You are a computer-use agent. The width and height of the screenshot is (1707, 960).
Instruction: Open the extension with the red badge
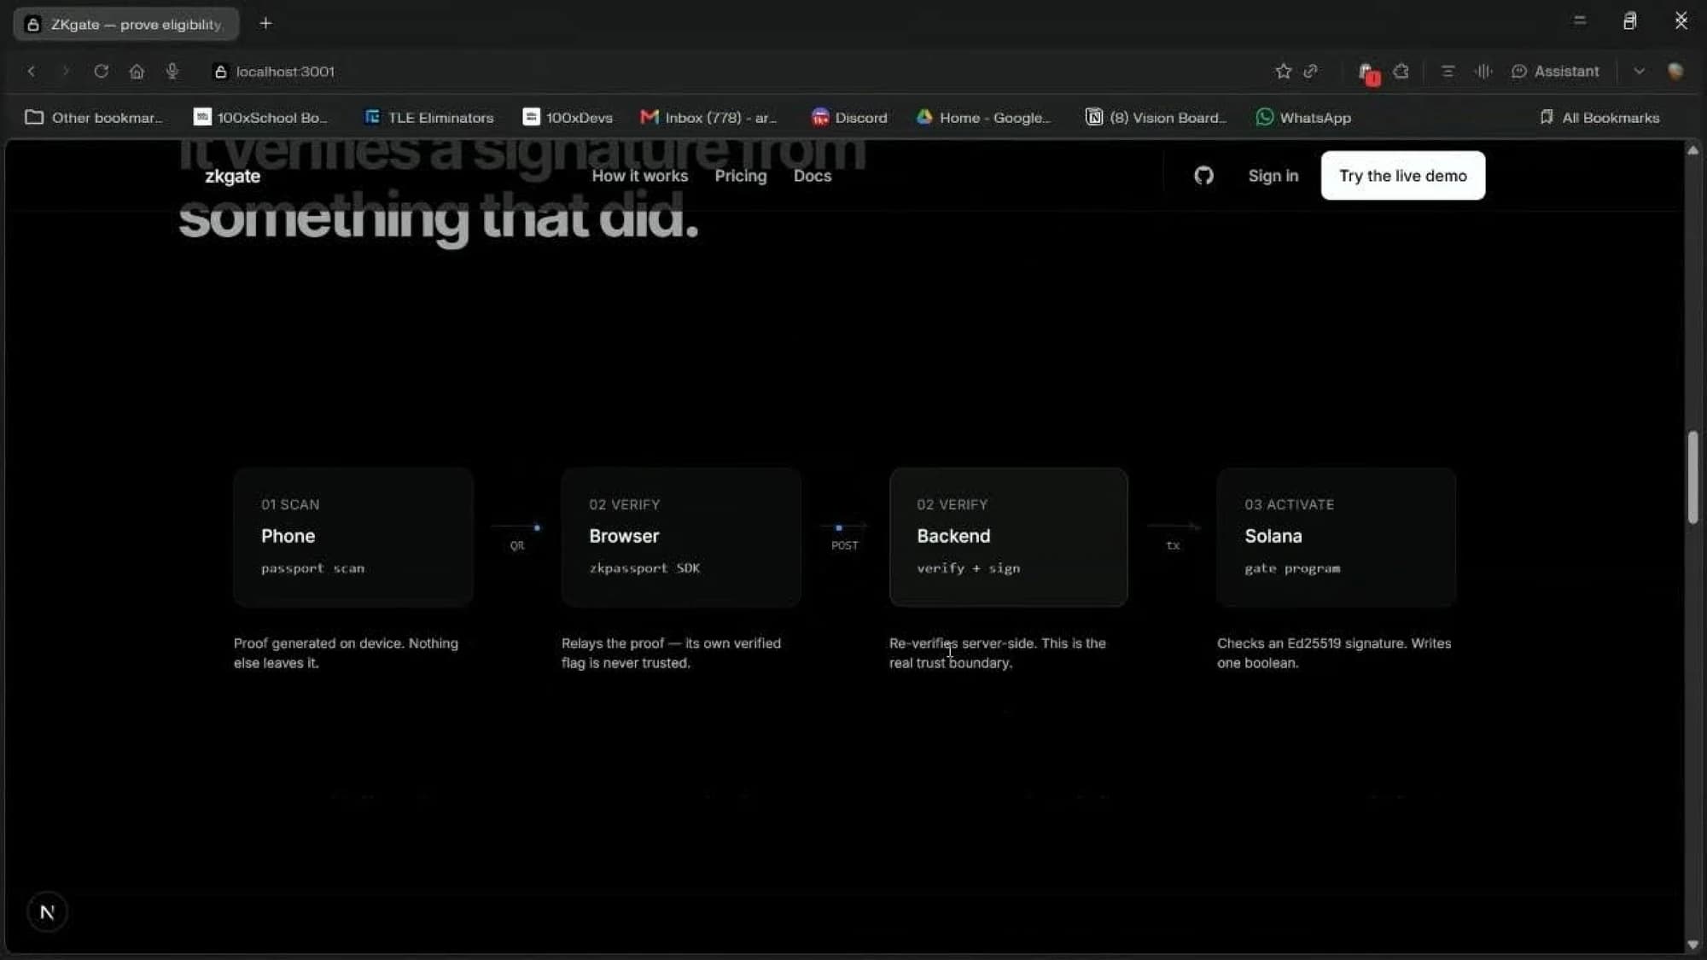(1368, 73)
